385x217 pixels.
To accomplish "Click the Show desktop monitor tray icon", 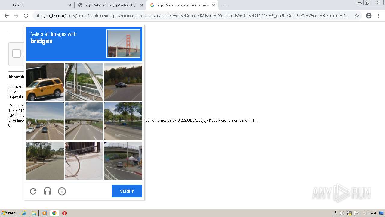I will pyautogui.click(x=381, y=213).
